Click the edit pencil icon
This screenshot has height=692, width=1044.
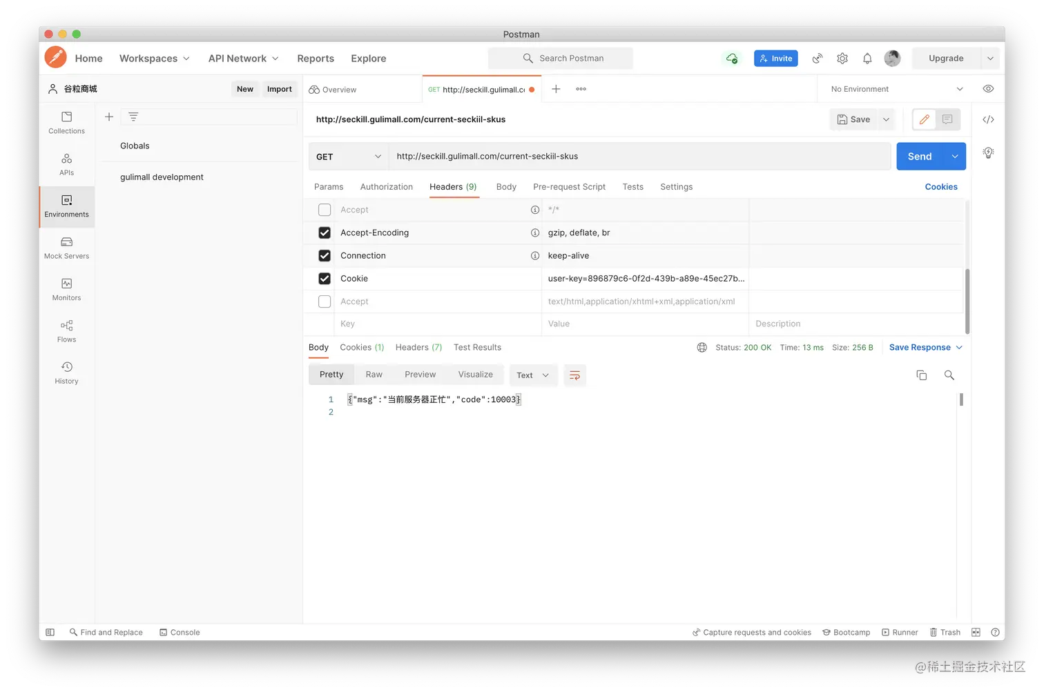click(925, 119)
